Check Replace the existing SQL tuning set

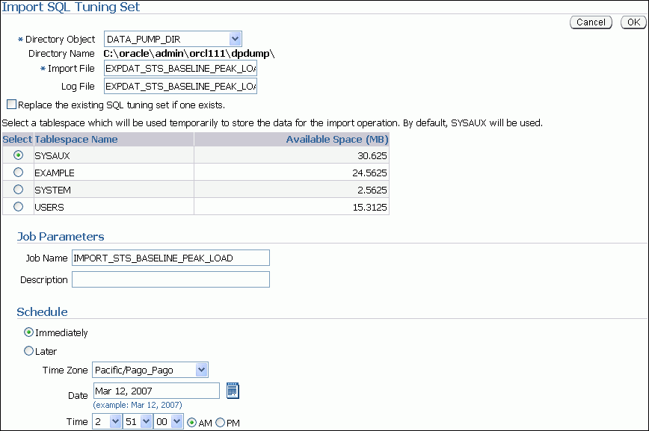pyautogui.click(x=12, y=103)
